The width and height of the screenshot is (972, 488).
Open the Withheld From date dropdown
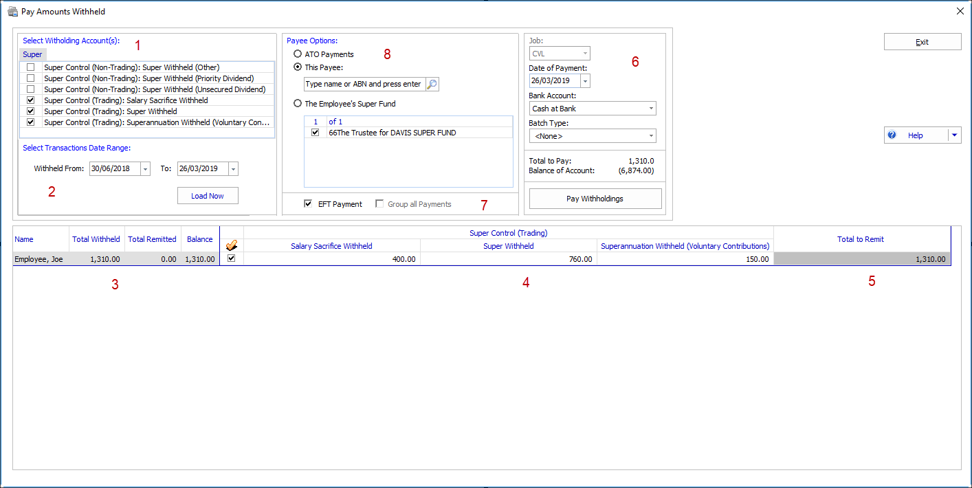coord(145,169)
